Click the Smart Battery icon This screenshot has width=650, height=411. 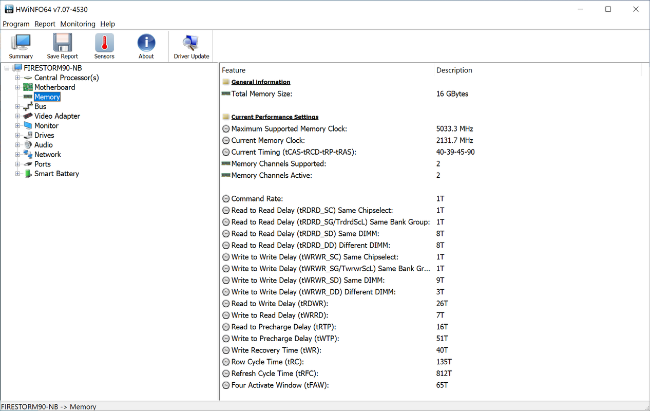coord(28,174)
